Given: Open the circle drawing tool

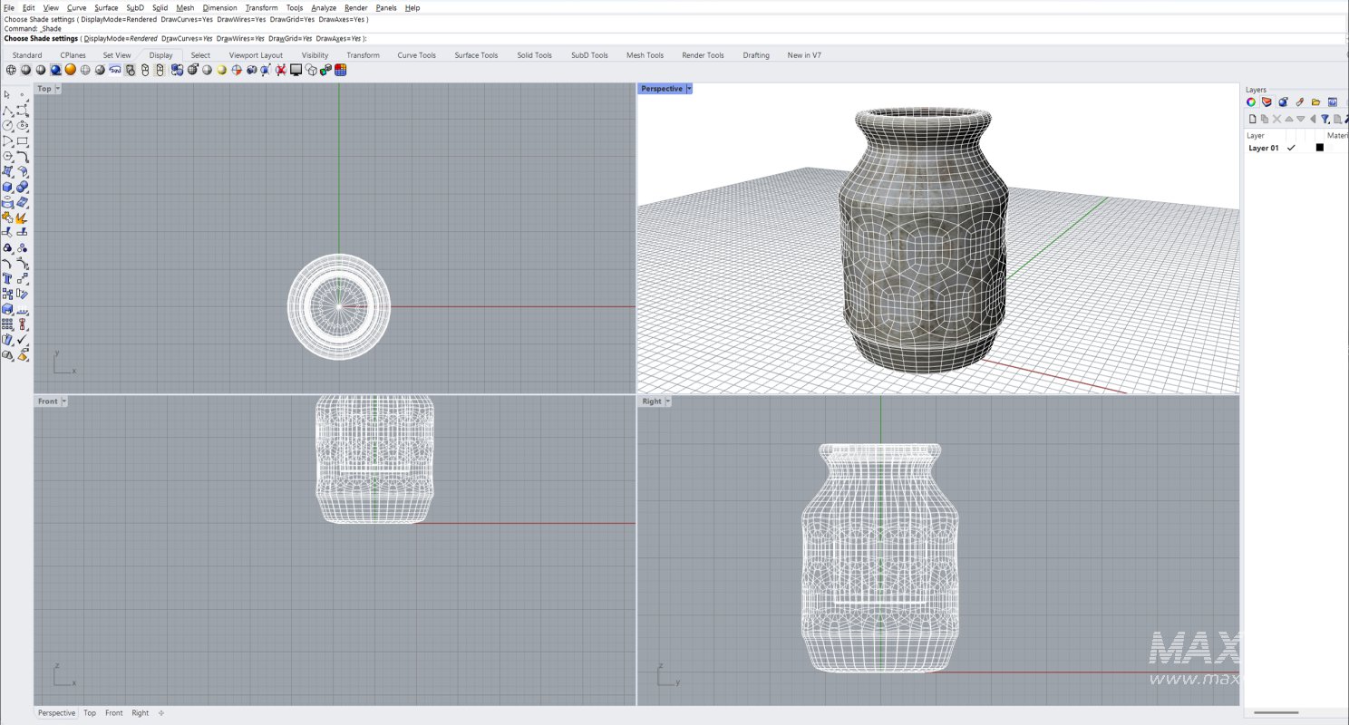Looking at the screenshot, I should 8,127.
